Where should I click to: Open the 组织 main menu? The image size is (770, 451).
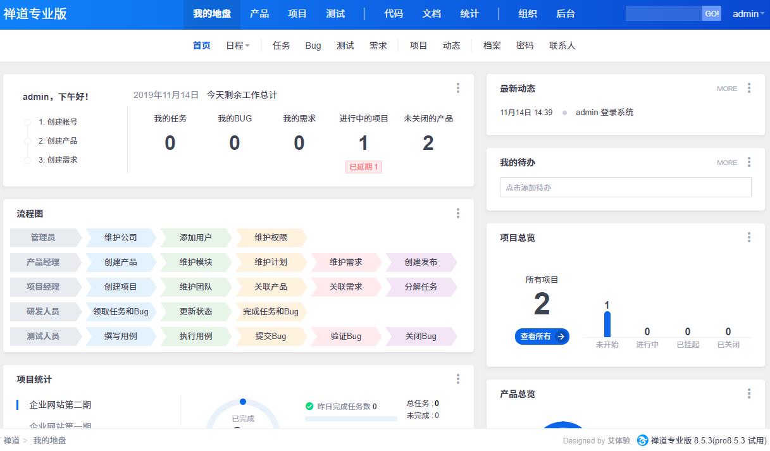pyautogui.click(x=528, y=14)
